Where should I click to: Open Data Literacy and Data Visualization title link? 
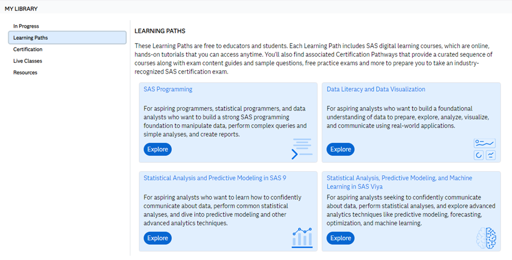[376, 89]
